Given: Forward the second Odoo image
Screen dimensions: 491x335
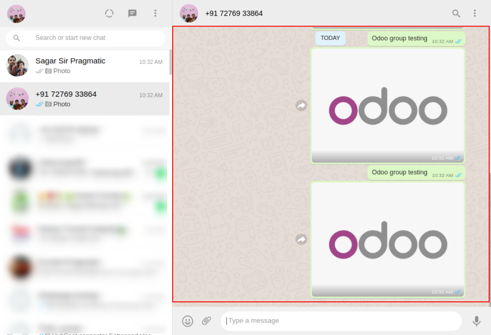Looking at the screenshot, I should [x=301, y=239].
